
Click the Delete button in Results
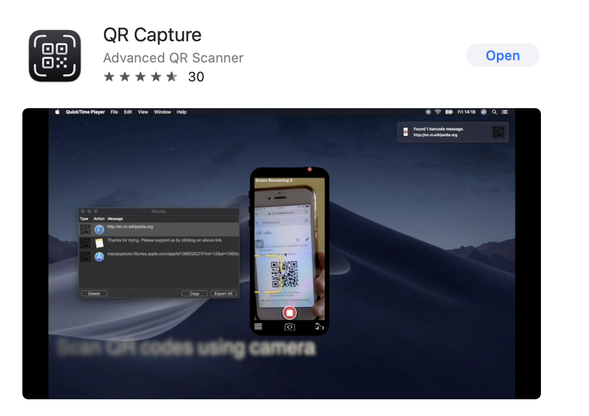point(94,293)
